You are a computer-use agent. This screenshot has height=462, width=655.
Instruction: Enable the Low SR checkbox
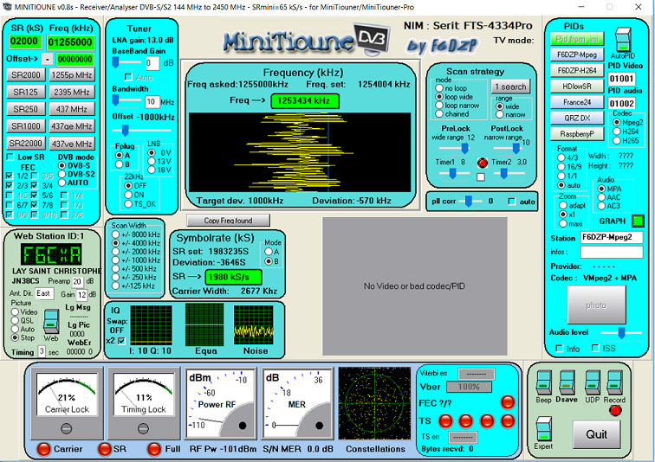click(x=10, y=157)
